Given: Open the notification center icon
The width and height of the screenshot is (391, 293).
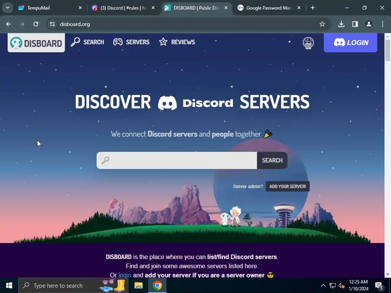Looking at the screenshot, I should [379, 286].
